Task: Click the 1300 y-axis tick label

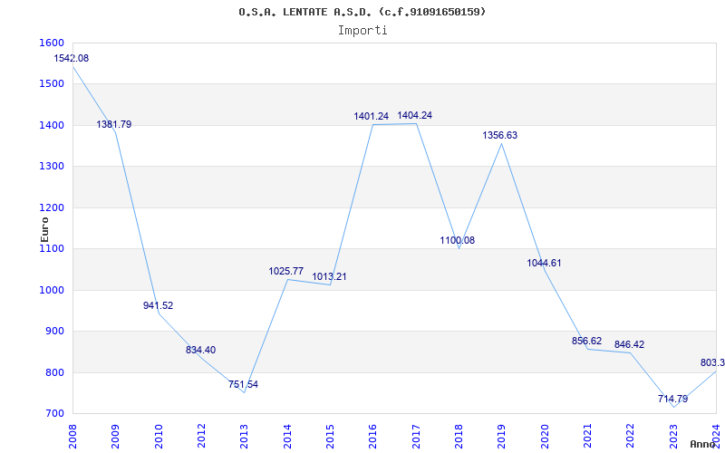Action: coord(51,166)
